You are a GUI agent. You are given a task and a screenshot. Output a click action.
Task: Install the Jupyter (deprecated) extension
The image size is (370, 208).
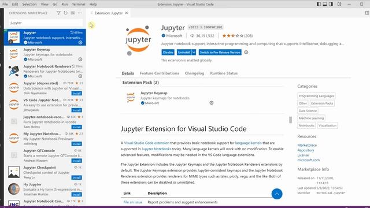coord(77,94)
